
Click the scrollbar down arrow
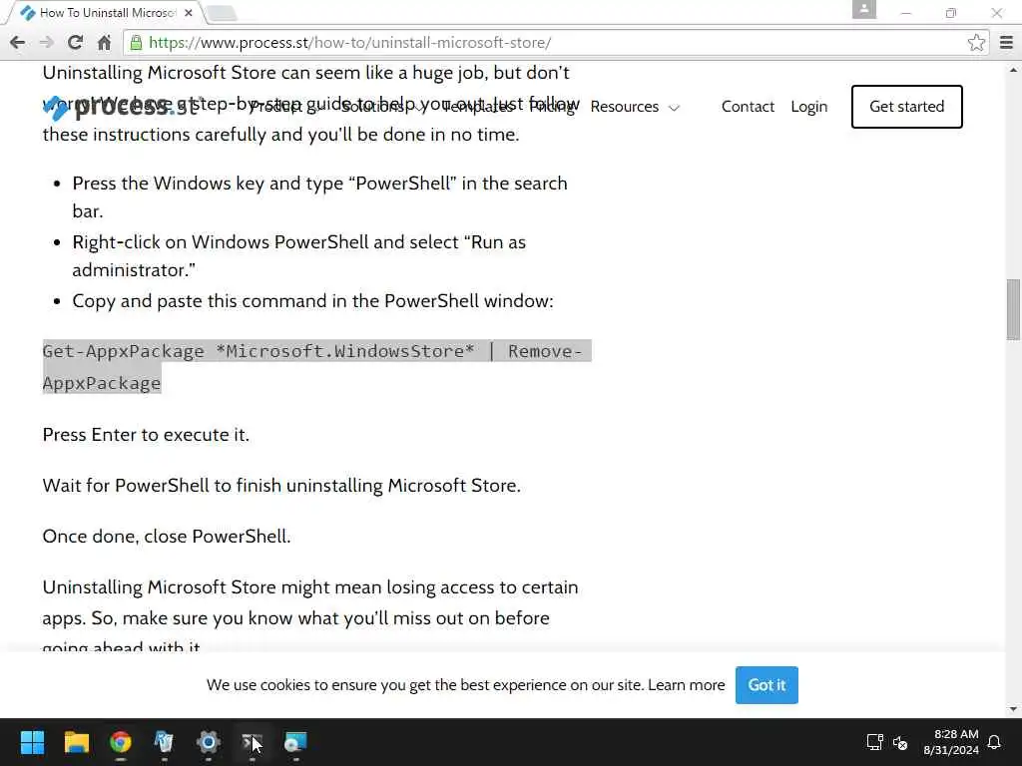click(1013, 709)
